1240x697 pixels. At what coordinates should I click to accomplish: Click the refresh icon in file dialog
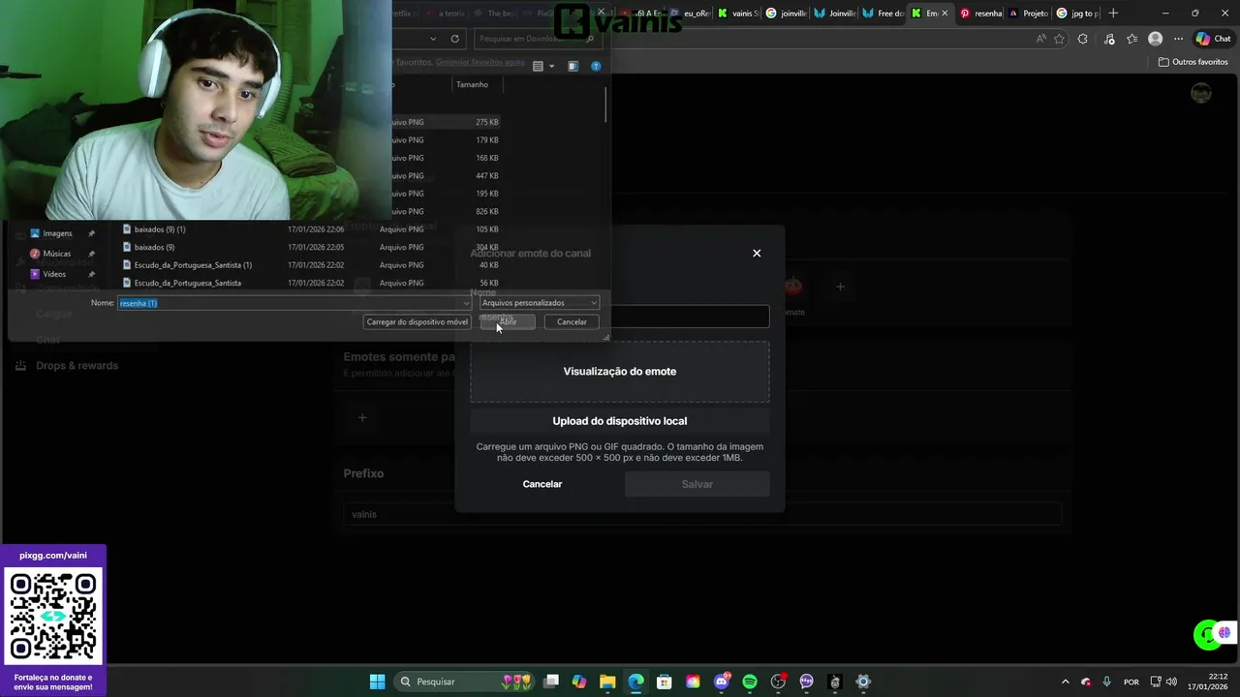(454, 39)
